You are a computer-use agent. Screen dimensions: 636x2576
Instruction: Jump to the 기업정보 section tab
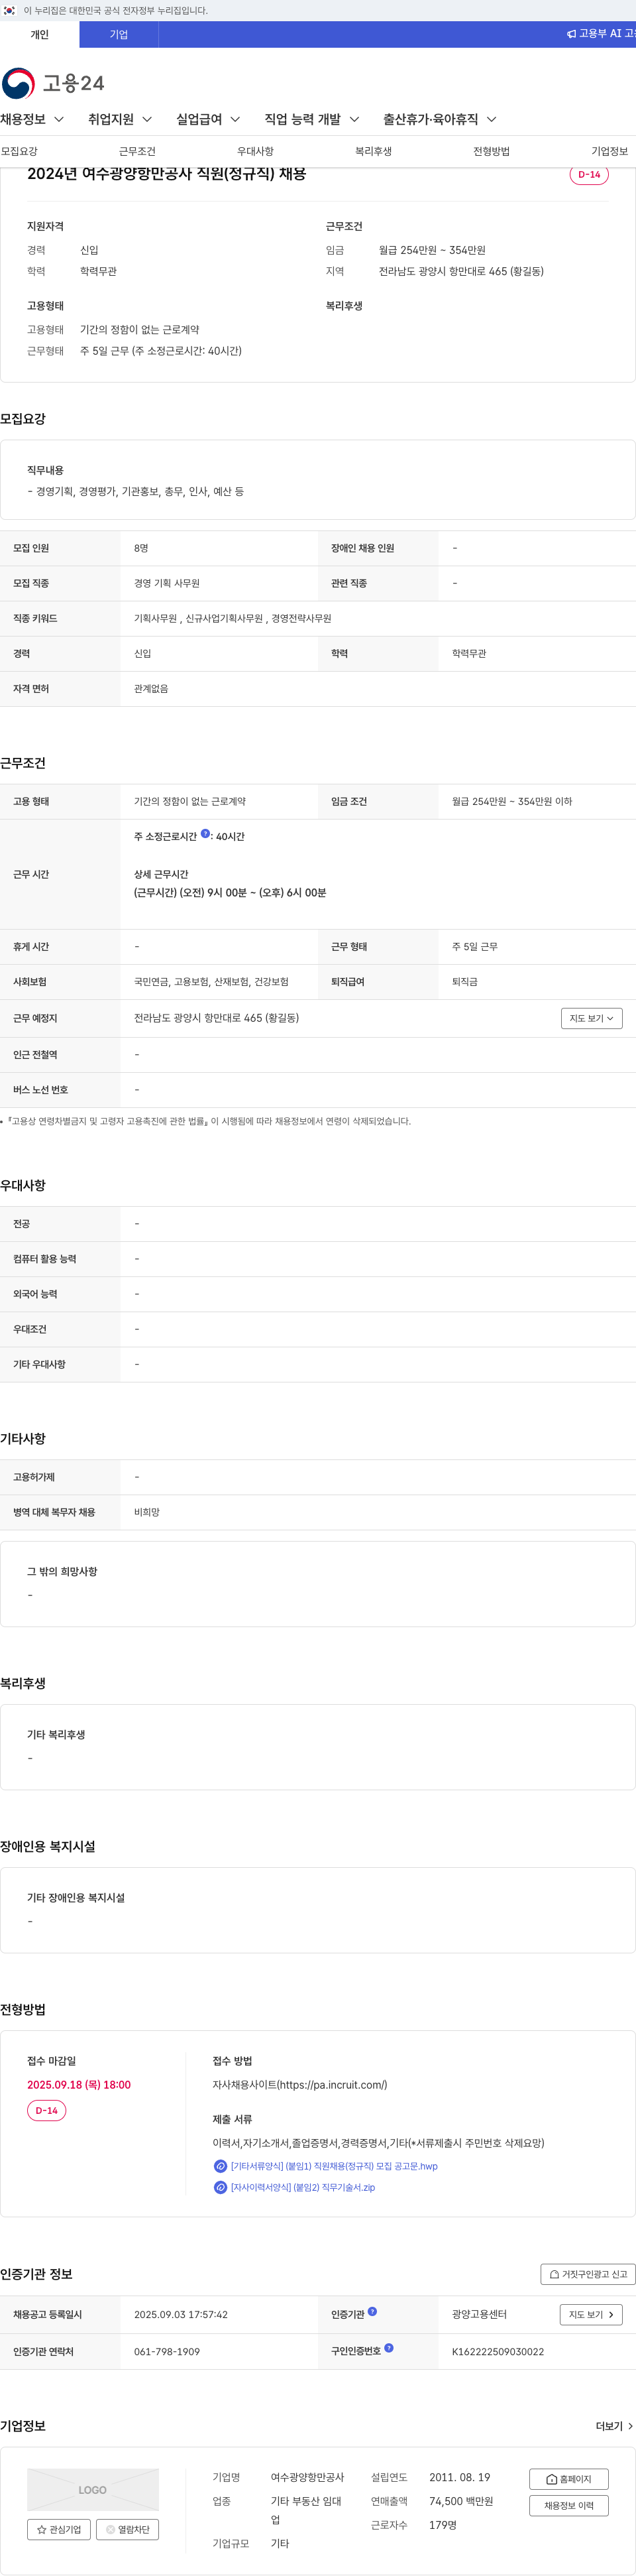click(609, 151)
